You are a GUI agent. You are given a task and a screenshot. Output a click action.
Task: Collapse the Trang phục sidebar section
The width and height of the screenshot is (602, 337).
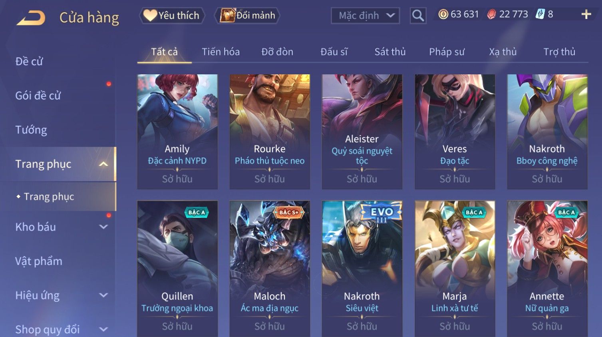pyautogui.click(x=103, y=164)
